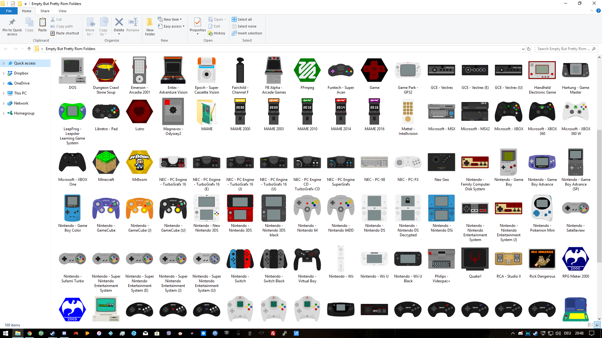This screenshot has height=338, width=602.
Task: Open the Nintendo - Virtual Boy folder
Action: pos(307,259)
